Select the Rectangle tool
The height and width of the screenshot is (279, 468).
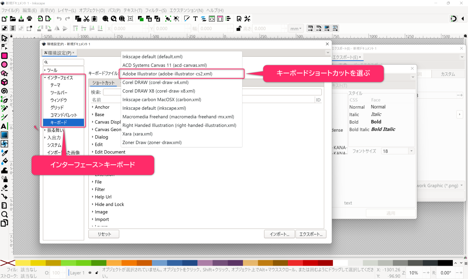(5, 56)
